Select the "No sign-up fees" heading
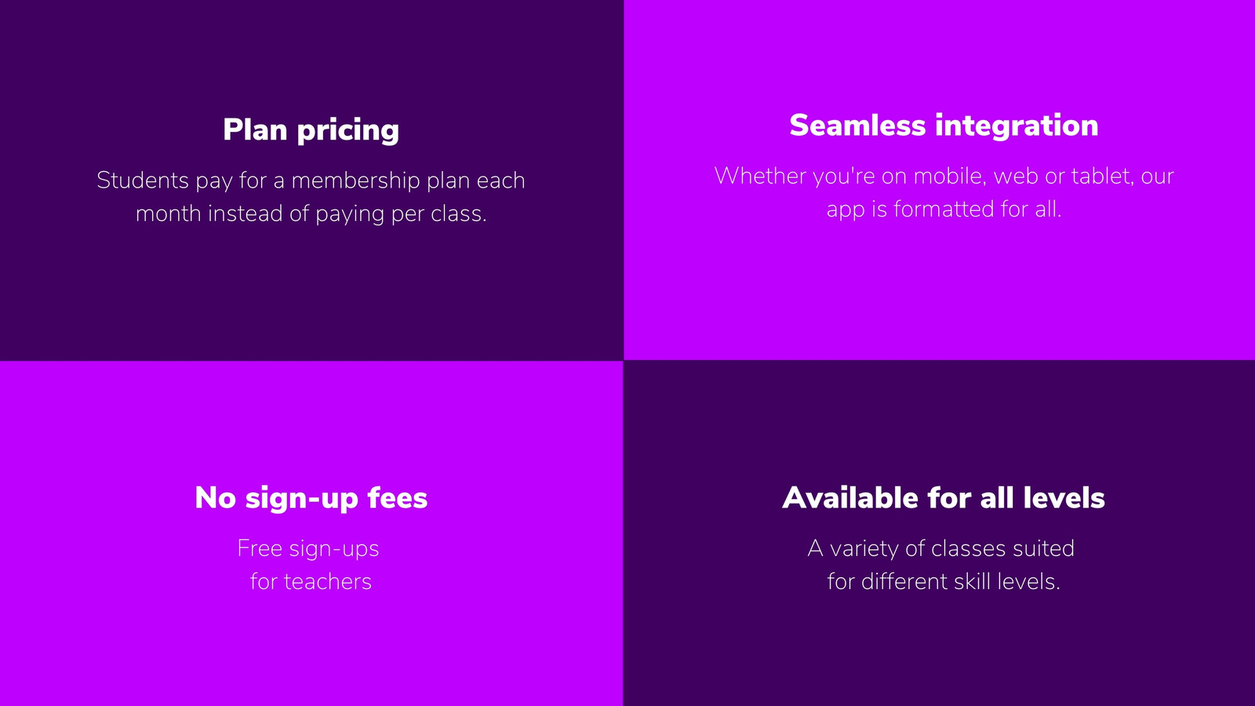The image size is (1255, 706). [x=311, y=498]
